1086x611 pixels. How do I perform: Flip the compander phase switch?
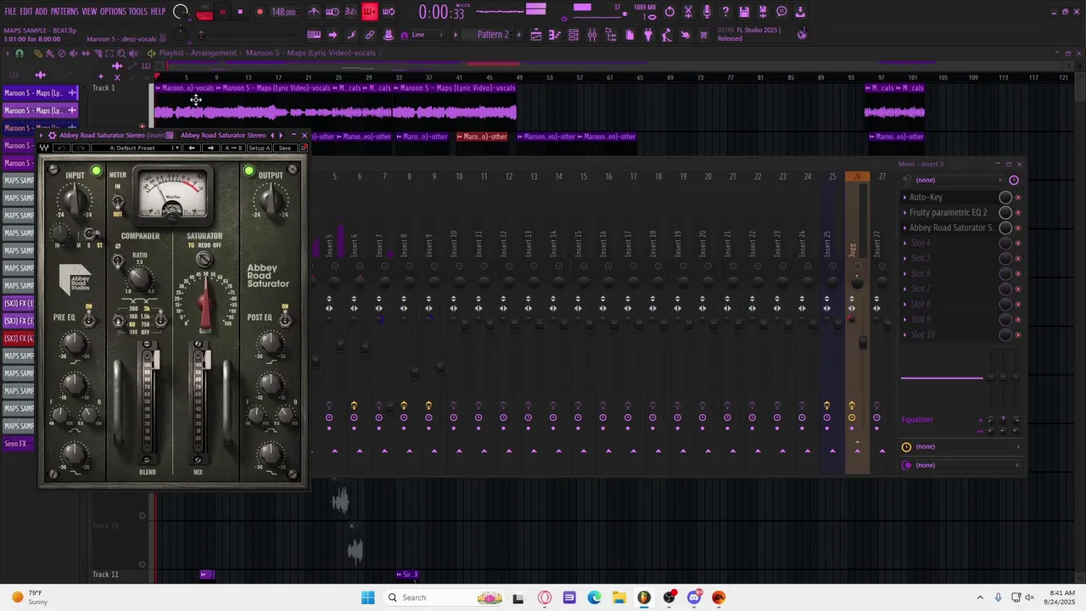[x=118, y=262]
